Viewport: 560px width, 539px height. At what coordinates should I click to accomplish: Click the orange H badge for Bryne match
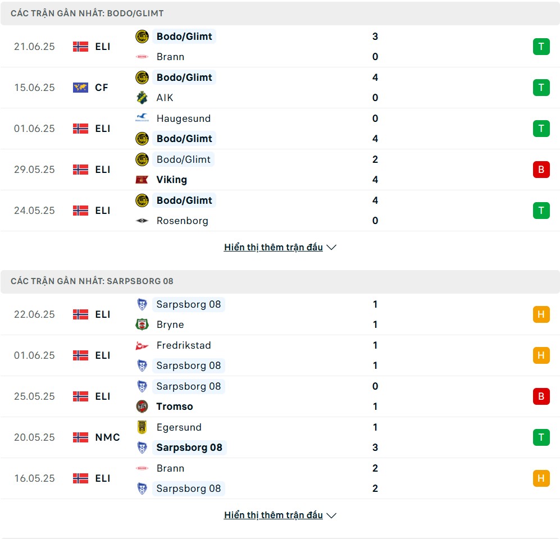(x=541, y=314)
